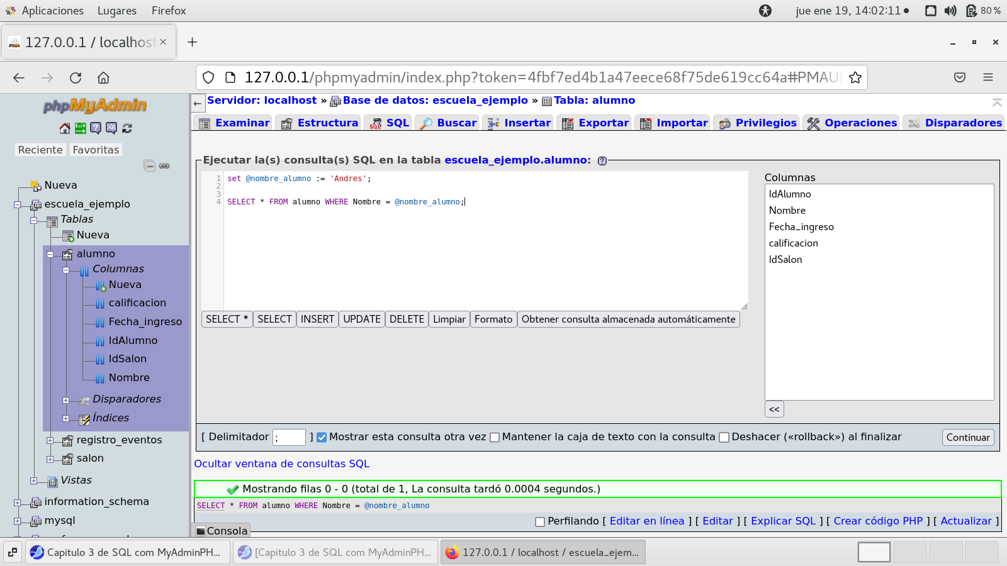Open the phpMyAdmin documentation question-mark icon

click(96, 128)
